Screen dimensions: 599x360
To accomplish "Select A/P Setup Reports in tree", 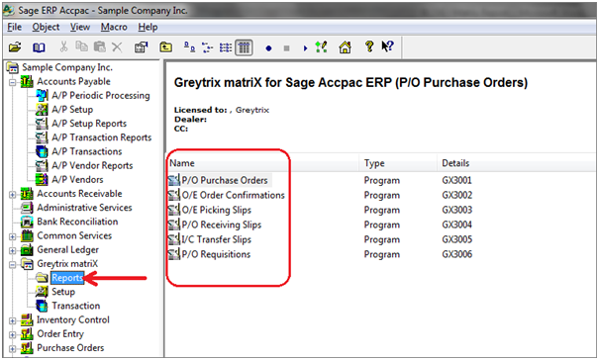I will [x=89, y=124].
